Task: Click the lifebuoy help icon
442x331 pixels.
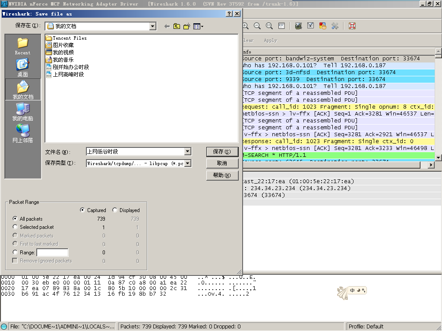Action: [352, 26]
